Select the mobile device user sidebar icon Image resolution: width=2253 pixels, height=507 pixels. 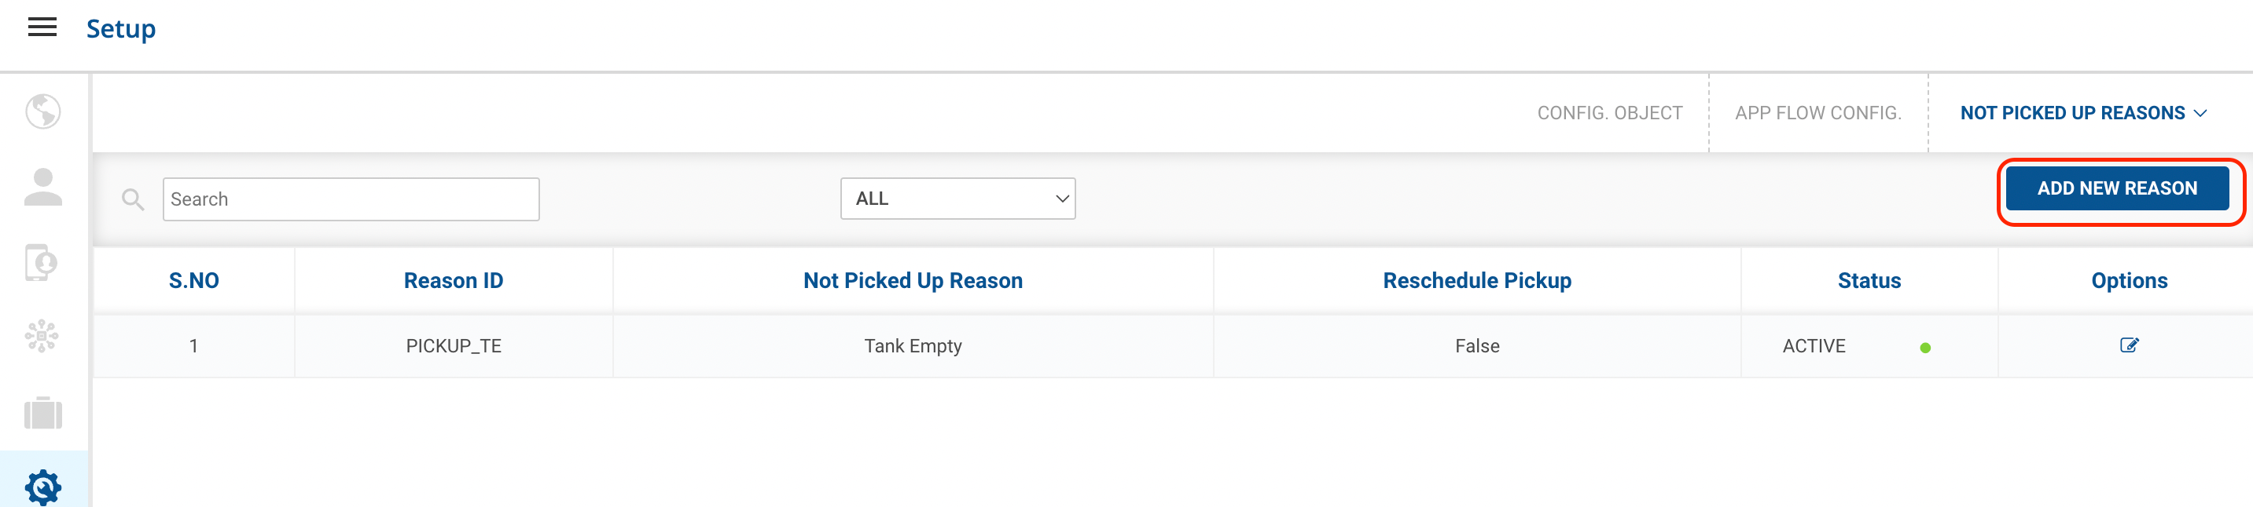(41, 262)
